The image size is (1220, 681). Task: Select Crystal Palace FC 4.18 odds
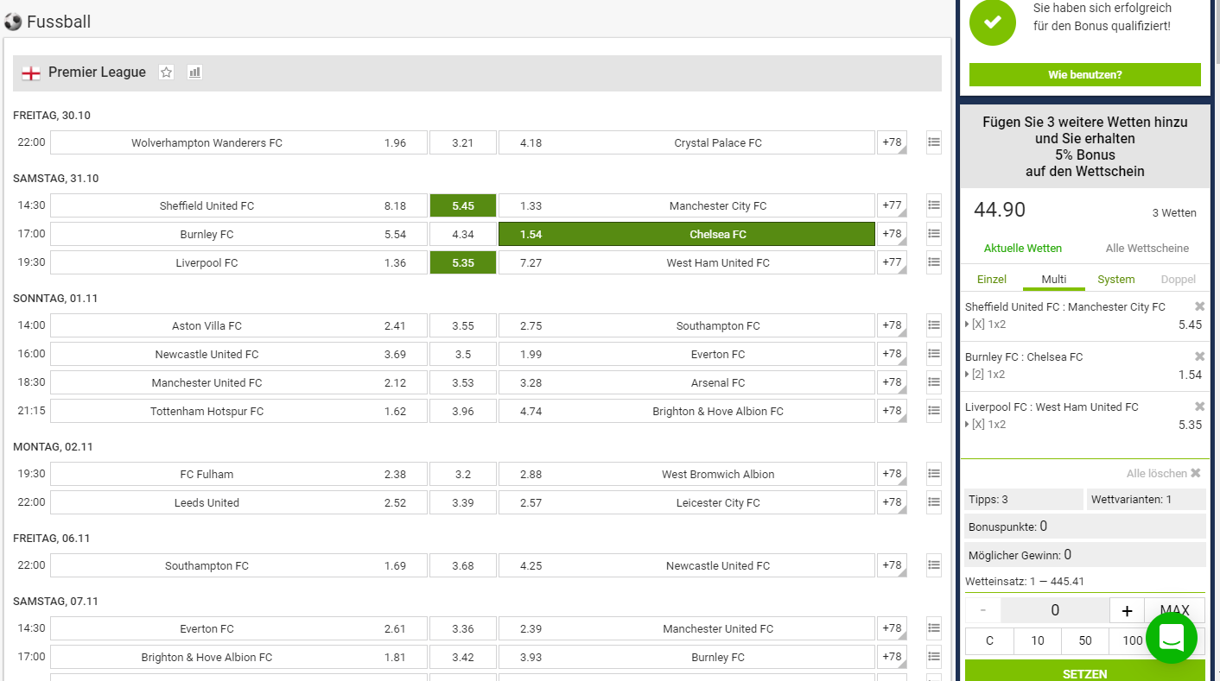(687, 142)
